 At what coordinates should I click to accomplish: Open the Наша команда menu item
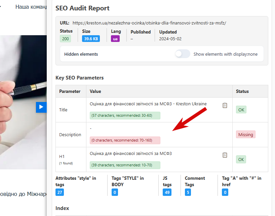click(x=31, y=7)
